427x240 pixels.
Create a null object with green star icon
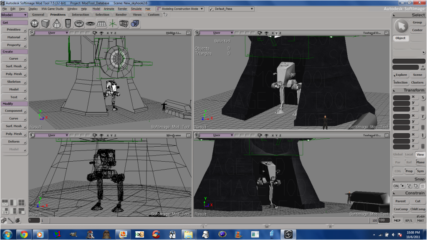[x=112, y=24]
